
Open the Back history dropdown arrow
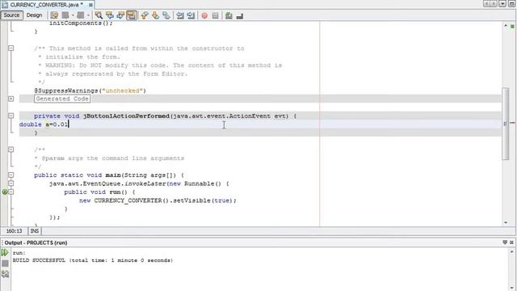tap(73, 15)
